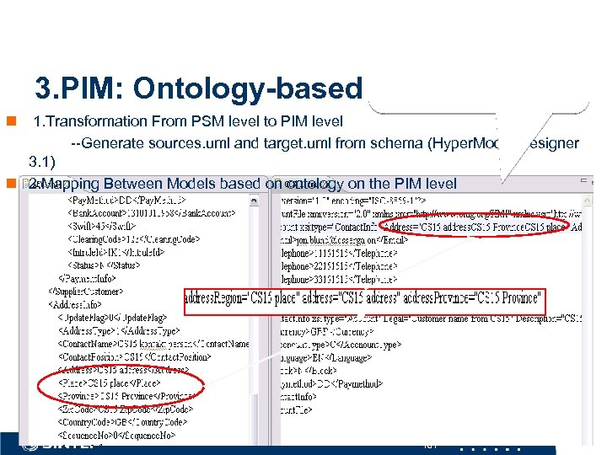
Task: Click the Email element line
Action: point(345,240)
